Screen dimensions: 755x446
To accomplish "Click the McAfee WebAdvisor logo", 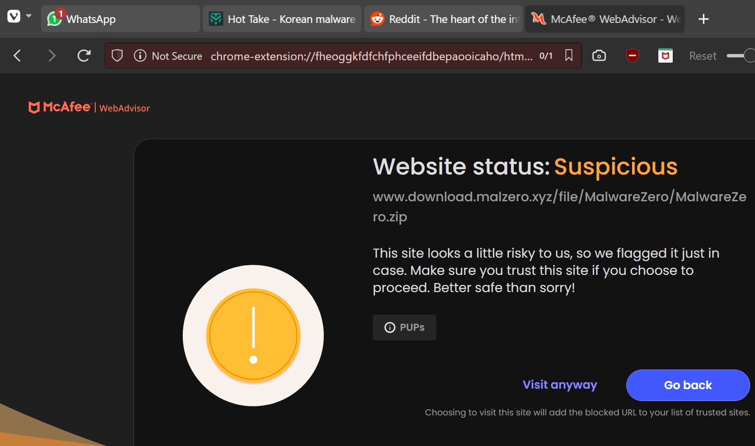I will coord(89,107).
